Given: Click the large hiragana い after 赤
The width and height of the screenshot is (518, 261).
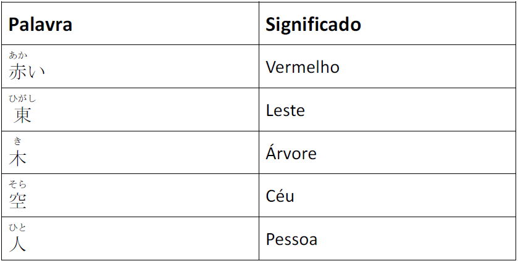Looking at the screenshot, I should 36,72.
